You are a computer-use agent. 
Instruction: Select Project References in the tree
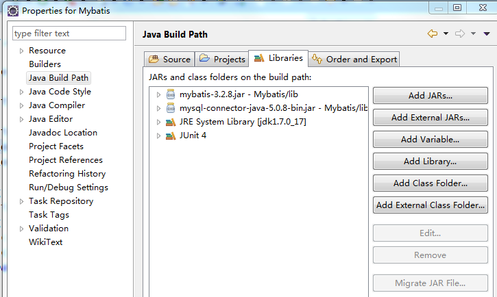pos(66,160)
